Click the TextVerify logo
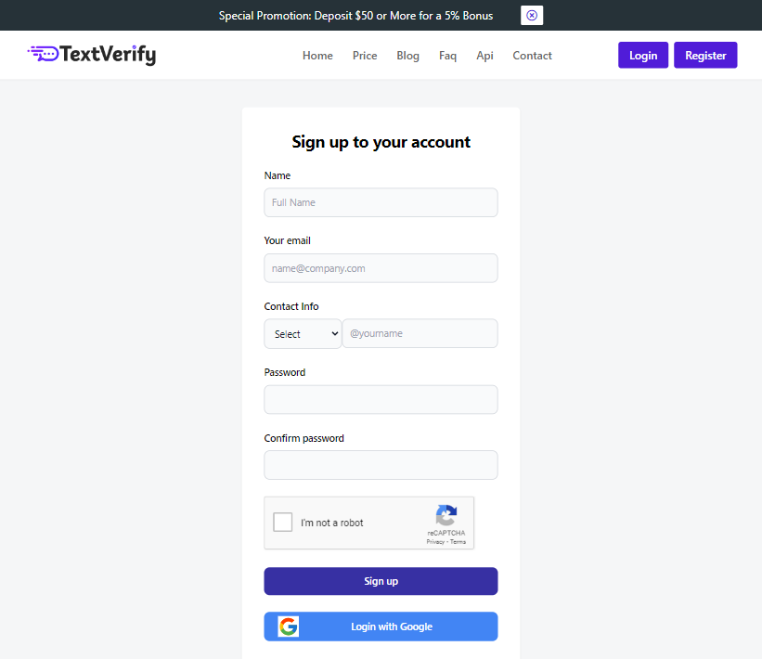 (x=92, y=55)
